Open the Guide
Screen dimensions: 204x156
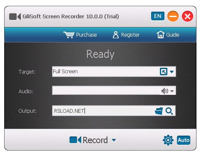[x=168, y=35]
